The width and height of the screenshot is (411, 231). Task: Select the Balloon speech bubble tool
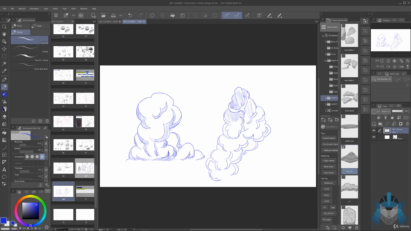[4, 177]
